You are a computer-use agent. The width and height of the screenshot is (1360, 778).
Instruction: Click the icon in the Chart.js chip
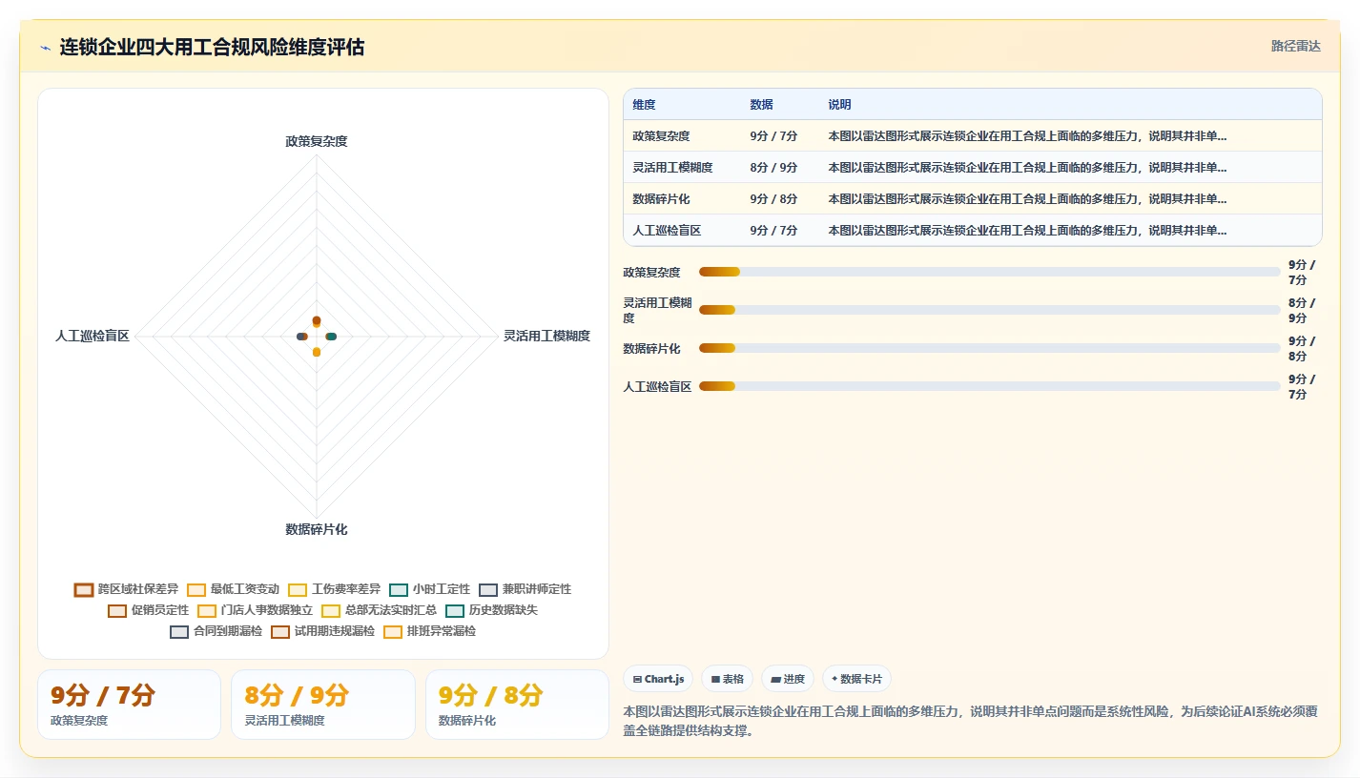tap(637, 680)
